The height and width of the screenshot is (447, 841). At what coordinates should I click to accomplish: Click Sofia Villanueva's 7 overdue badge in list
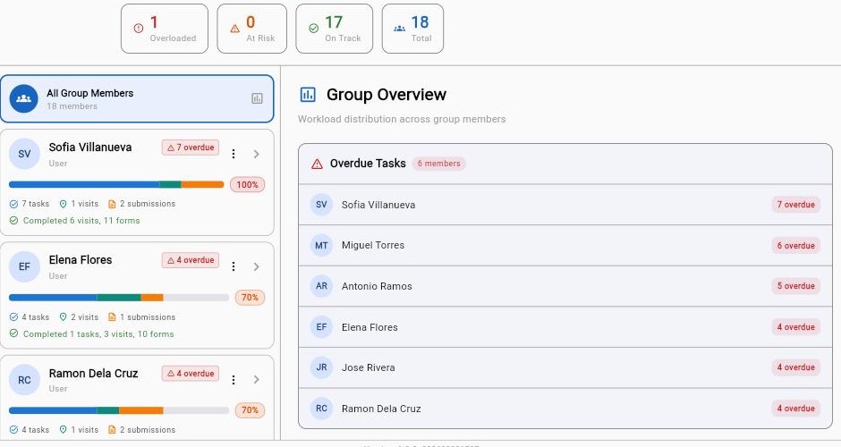coord(191,148)
